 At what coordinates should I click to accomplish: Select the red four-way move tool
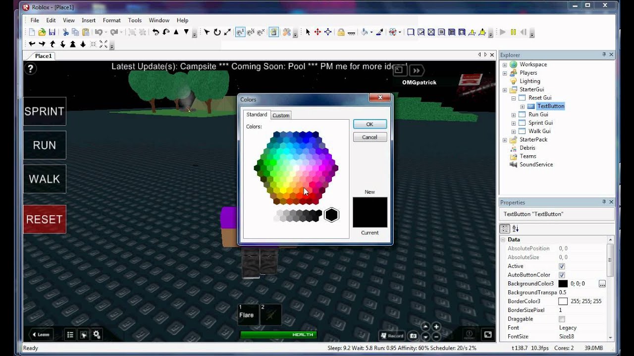coord(317,32)
